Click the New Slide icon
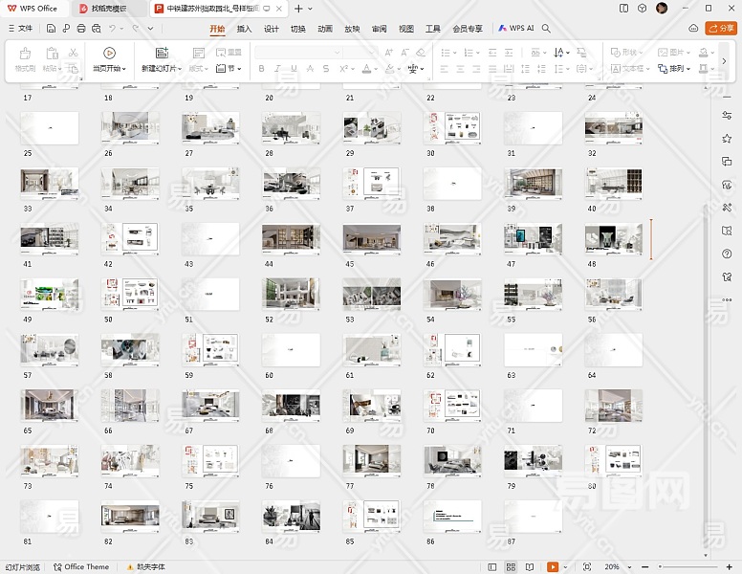This screenshot has height=574, width=742. 161,54
